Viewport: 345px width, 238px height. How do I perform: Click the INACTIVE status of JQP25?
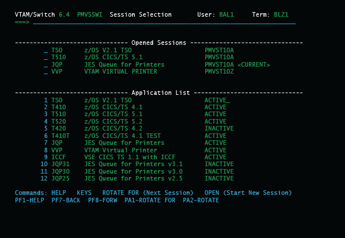tap(219, 179)
